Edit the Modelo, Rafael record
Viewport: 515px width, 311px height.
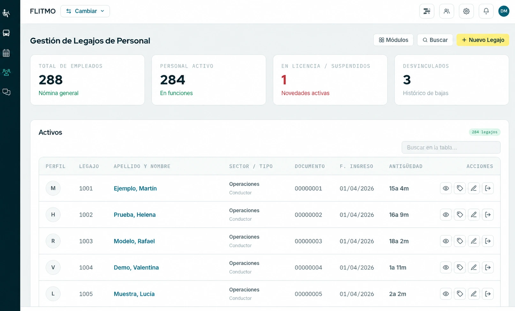474,241
